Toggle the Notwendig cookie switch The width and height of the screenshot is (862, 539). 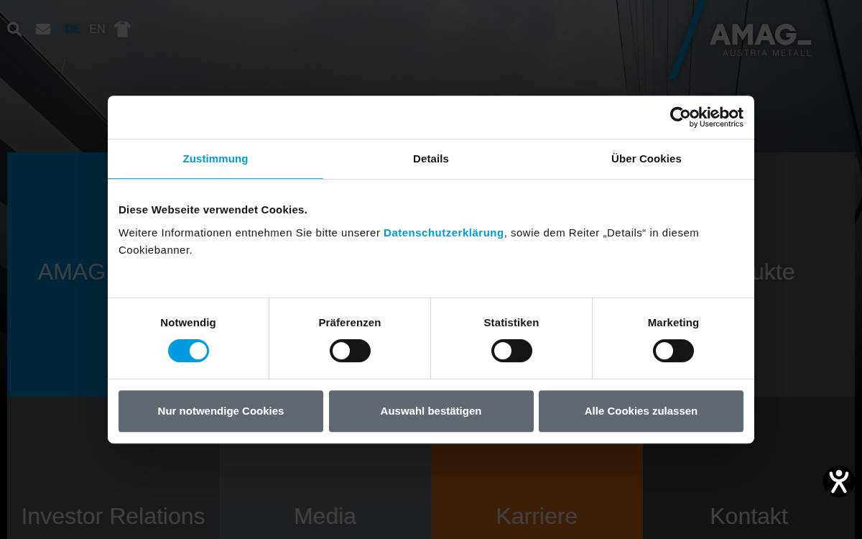[188, 351]
